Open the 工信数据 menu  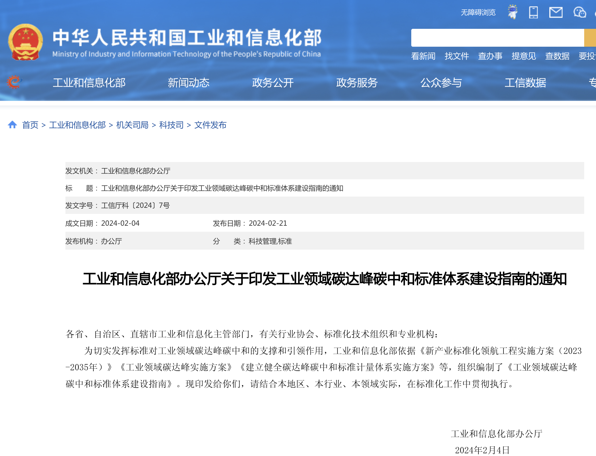(525, 83)
